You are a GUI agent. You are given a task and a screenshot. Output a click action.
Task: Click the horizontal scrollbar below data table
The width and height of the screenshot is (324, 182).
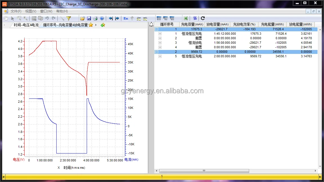point(204,171)
